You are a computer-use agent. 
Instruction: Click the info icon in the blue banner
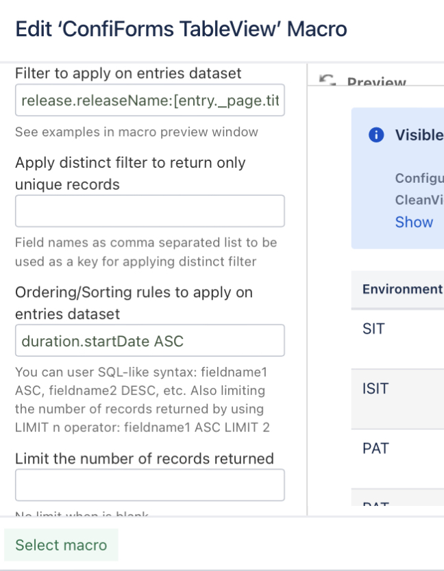point(374,135)
